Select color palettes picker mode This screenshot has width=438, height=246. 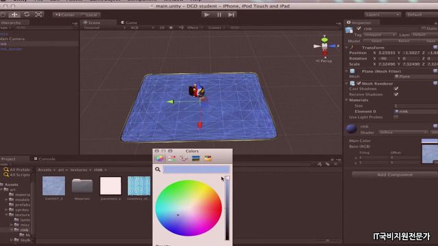tap(183, 159)
